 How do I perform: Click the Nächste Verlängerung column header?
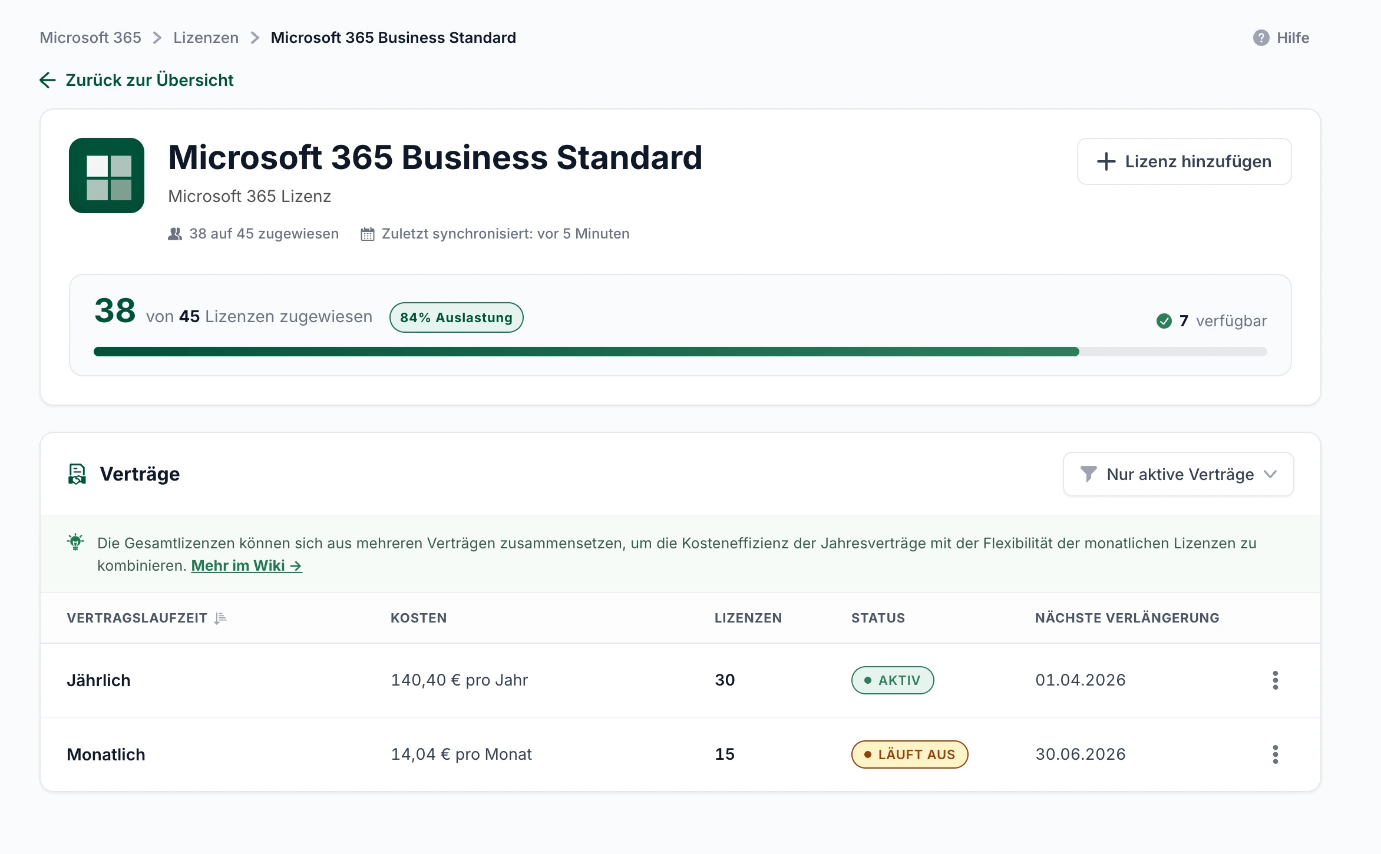point(1127,618)
